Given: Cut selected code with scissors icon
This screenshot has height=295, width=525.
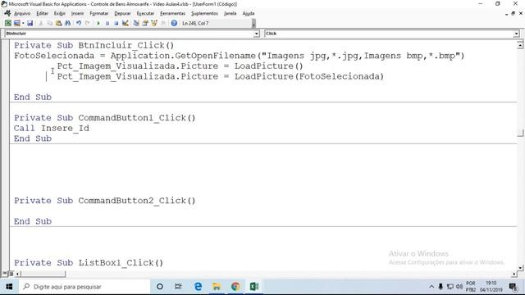Looking at the screenshot, I should click(41, 23).
